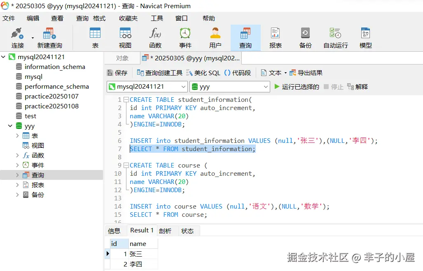The image size is (423, 271).
Task: Click 导出结果 (Export Result)
Action: point(306,73)
